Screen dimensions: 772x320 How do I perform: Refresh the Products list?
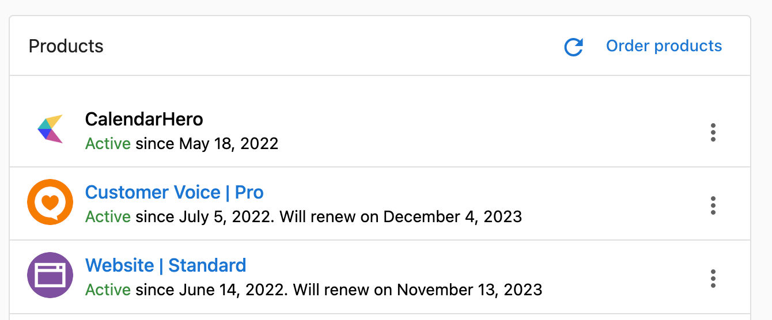coord(573,47)
